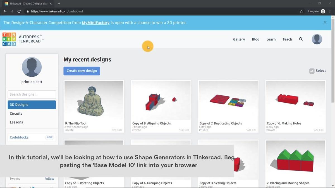The image size is (335, 188).
Task: Click Autodesk Tinkercad wordmark text
Action: [31, 39]
